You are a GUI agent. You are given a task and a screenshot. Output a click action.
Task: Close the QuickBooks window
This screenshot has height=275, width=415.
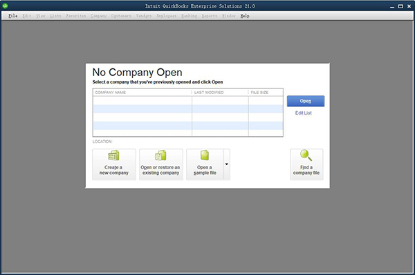pyautogui.click(x=409, y=6)
